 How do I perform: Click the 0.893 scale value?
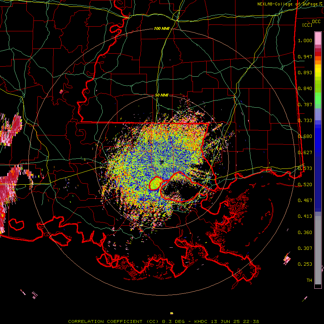click(x=305, y=72)
